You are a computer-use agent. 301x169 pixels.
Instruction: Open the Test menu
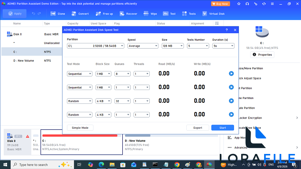tap(169, 14)
